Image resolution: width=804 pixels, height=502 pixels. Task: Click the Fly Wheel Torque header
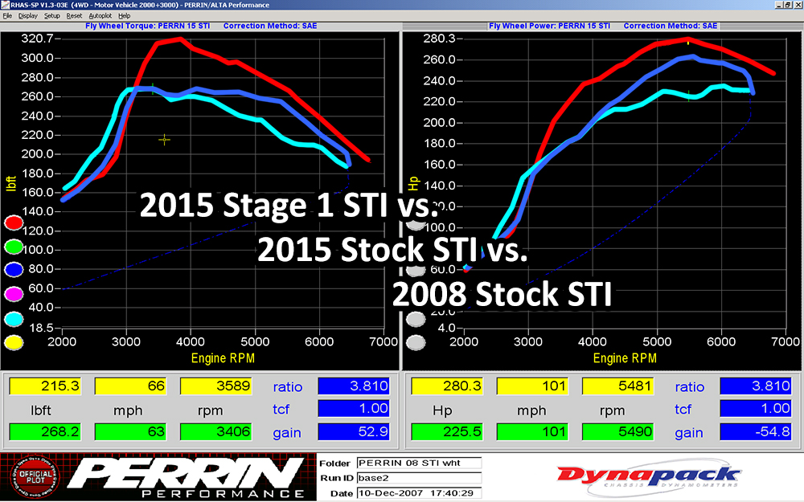coord(148,26)
